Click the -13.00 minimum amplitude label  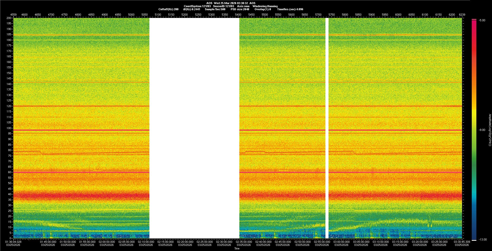[x=483, y=240]
